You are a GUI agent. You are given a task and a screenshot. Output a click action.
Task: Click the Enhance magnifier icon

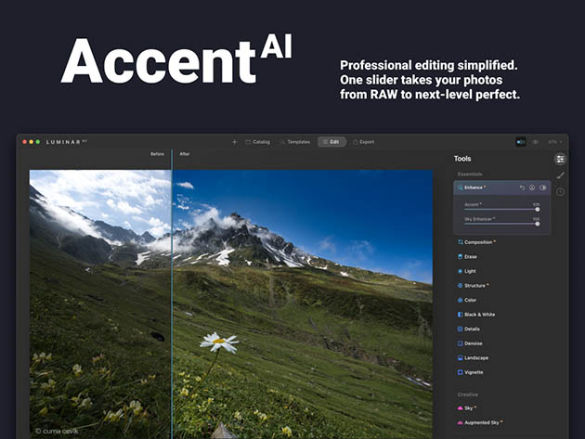(x=460, y=187)
